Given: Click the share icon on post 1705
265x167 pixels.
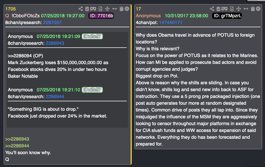Looking at the screenshot, I should tap(81, 9).
